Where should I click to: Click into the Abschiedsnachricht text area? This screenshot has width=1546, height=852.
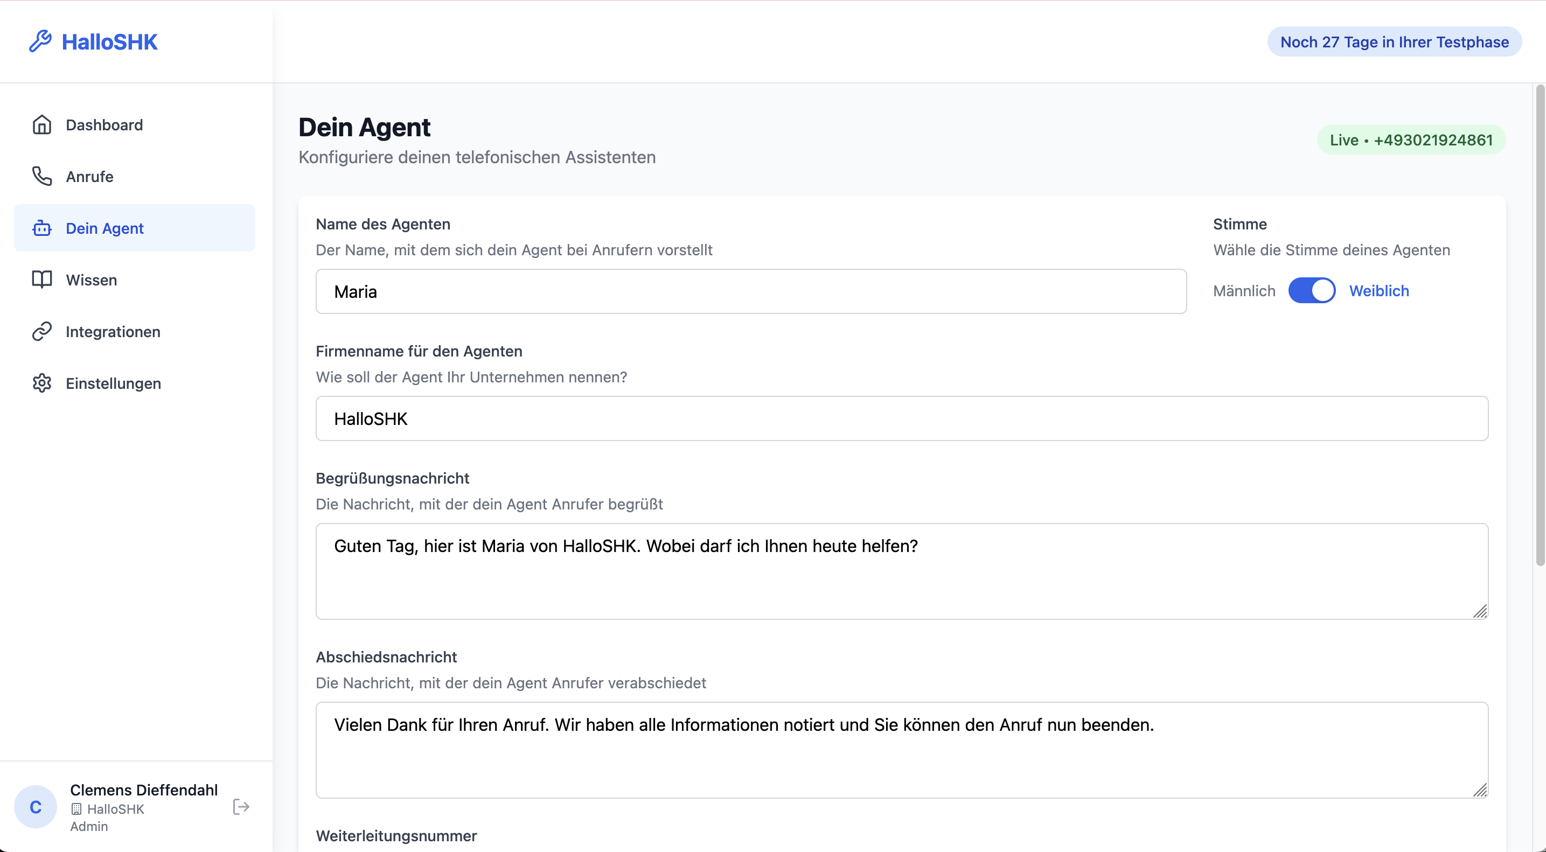tap(901, 750)
